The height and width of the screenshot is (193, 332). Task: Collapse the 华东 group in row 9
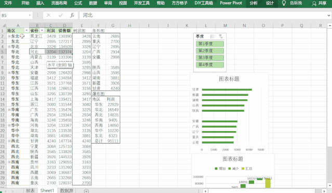coord(9,72)
